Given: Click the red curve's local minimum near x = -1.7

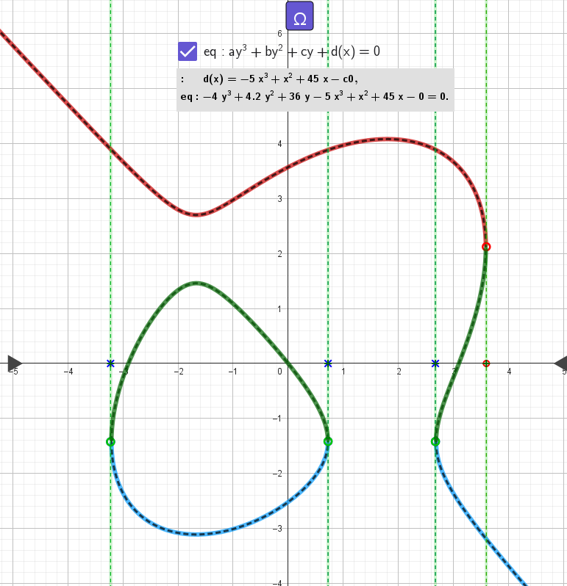Looking at the screenshot, I should (196, 214).
